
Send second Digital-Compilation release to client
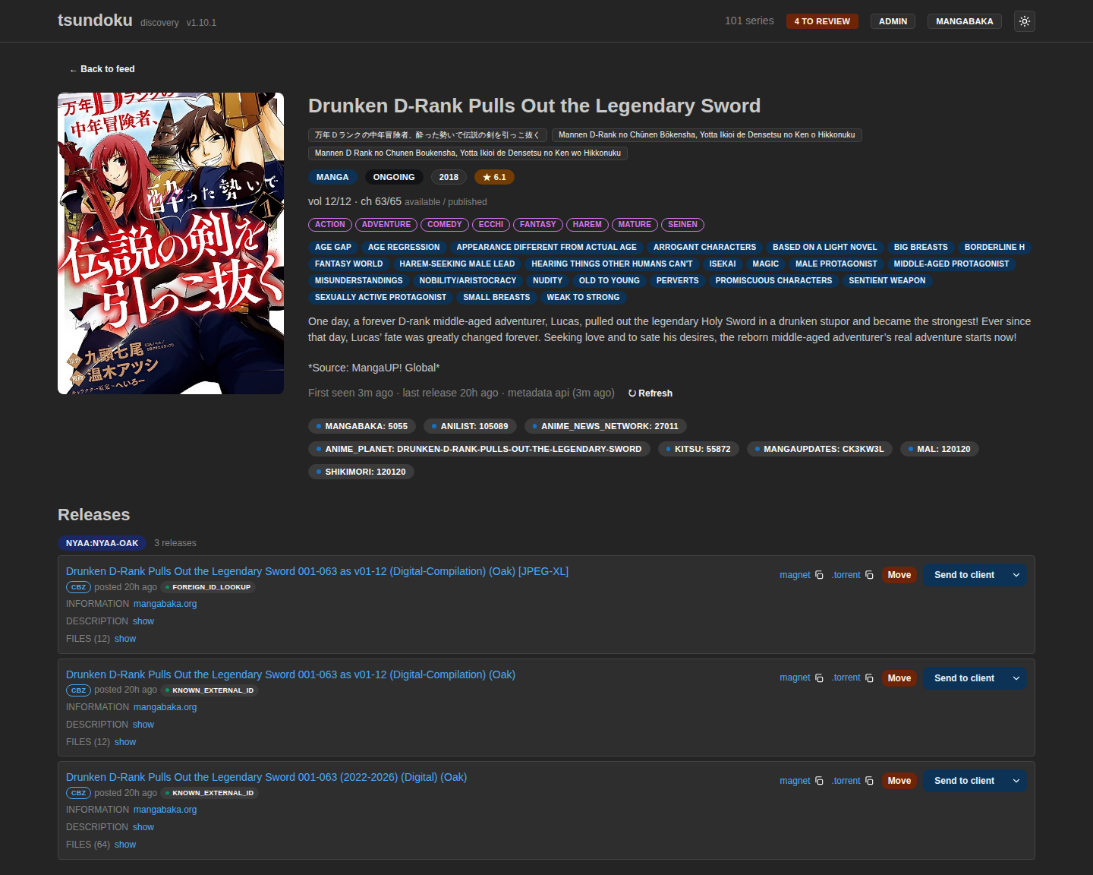[x=964, y=678]
